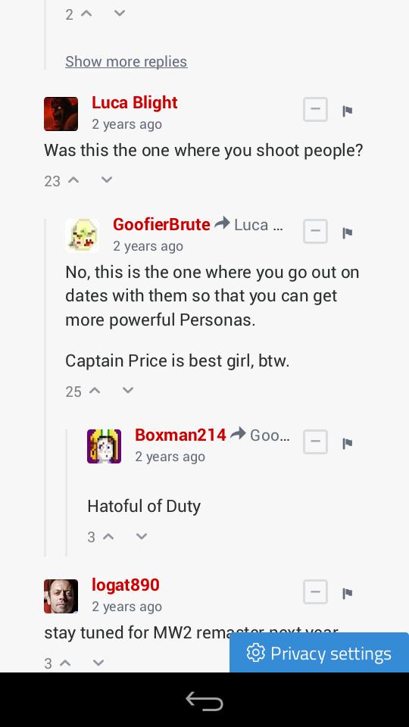Flag GoofierBrute's reply

pyautogui.click(x=348, y=232)
